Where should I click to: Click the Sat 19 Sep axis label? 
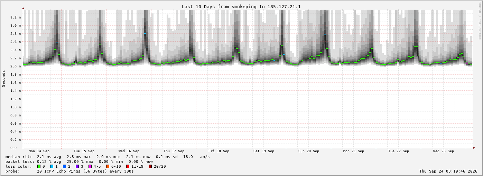(264, 151)
